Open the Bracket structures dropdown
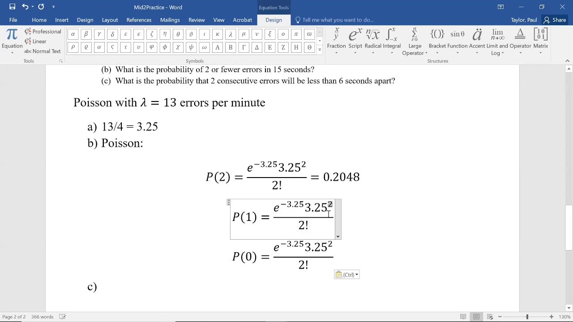The width and height of the screenshot is (573, 322). [437, 41]
